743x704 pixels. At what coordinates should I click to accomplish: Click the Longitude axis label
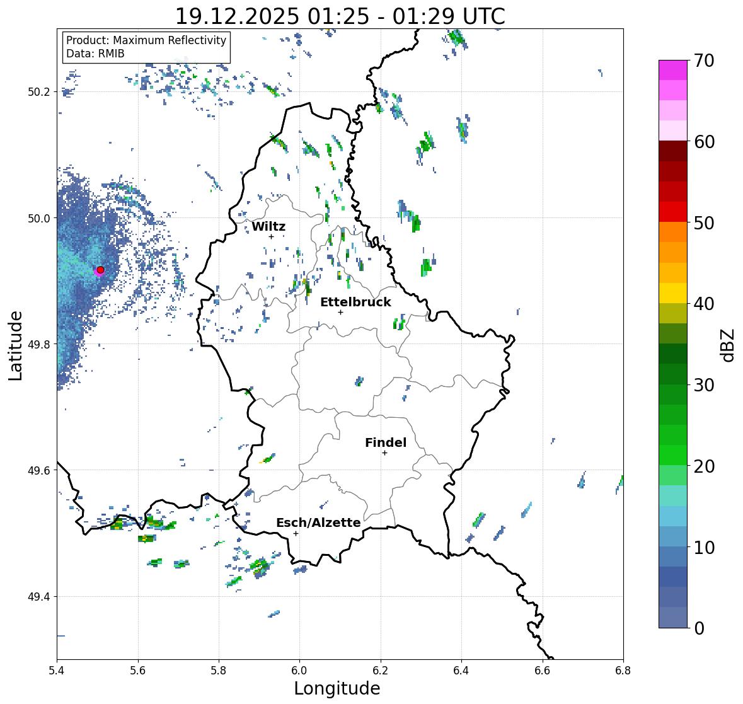(337, 688)
